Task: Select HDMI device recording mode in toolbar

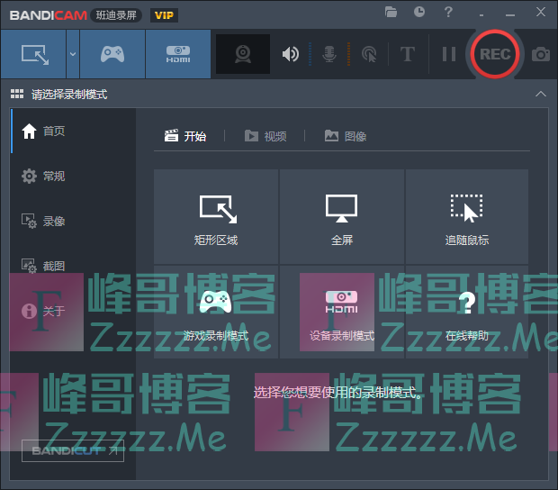Action: 177,54
